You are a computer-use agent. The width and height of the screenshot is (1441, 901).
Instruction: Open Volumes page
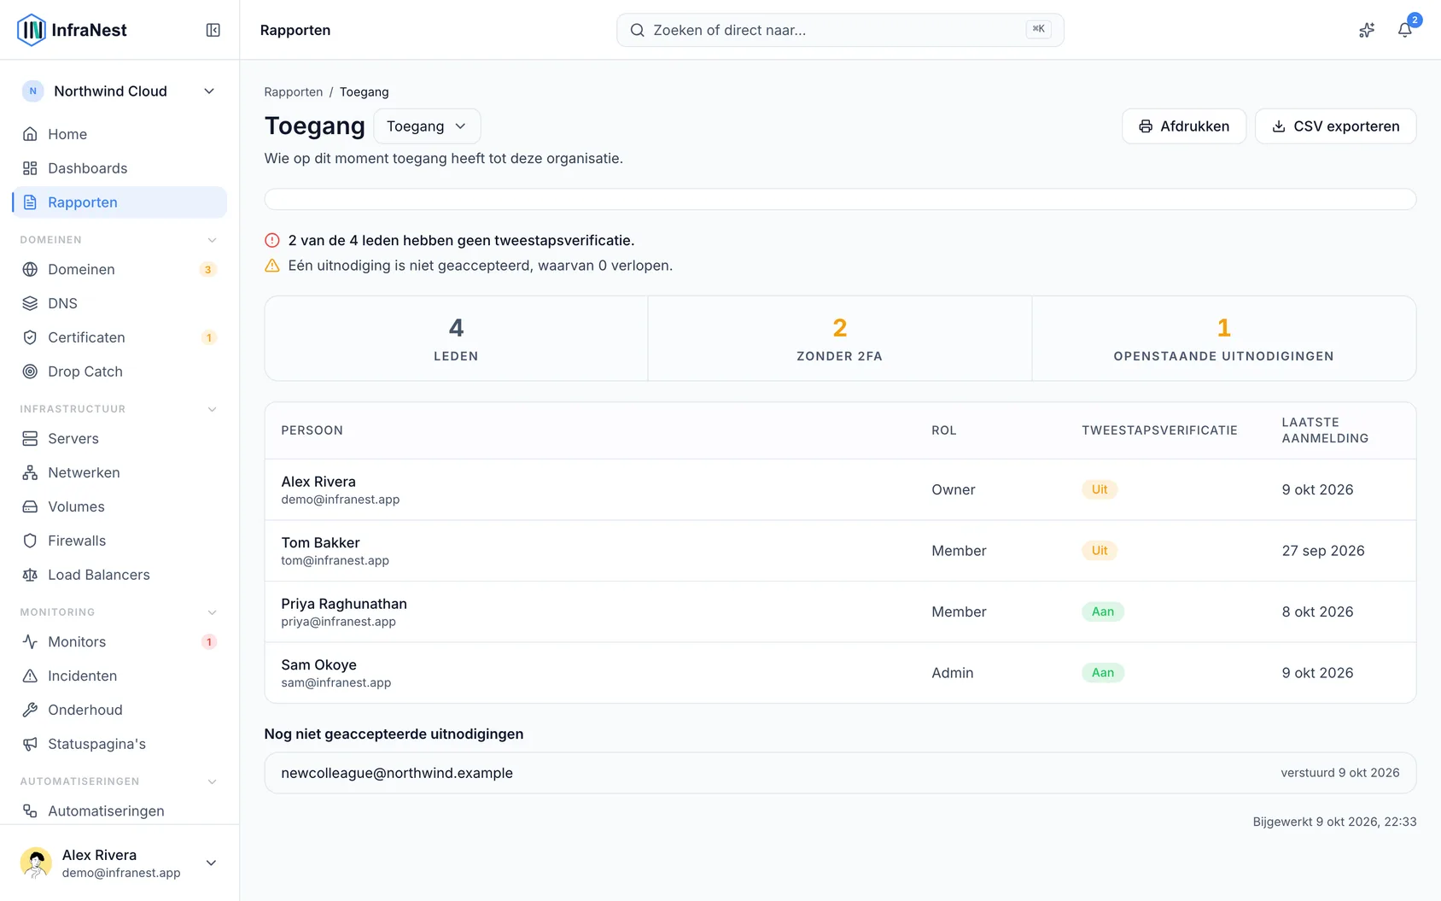pyautogui.click(x=120, y=506)
